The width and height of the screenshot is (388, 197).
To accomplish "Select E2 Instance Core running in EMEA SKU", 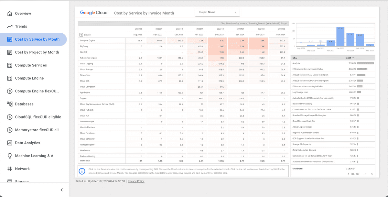I will (333, 69).
